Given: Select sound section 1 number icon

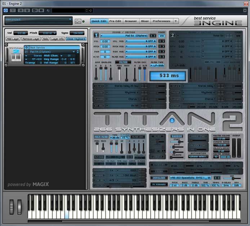Looking at the screenshot, I should click(x=96, y=35).
